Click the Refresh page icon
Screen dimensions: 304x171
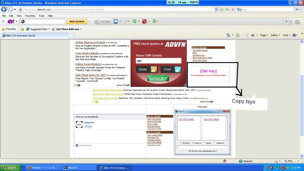pyautogui.click(x=227, y=10)
